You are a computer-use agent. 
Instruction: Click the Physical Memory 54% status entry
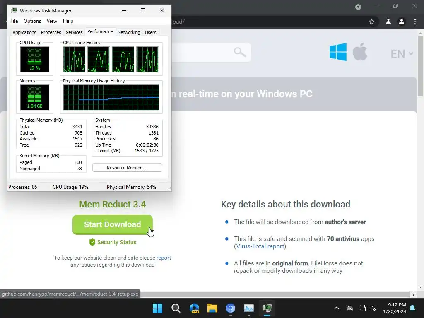(131, 187)
